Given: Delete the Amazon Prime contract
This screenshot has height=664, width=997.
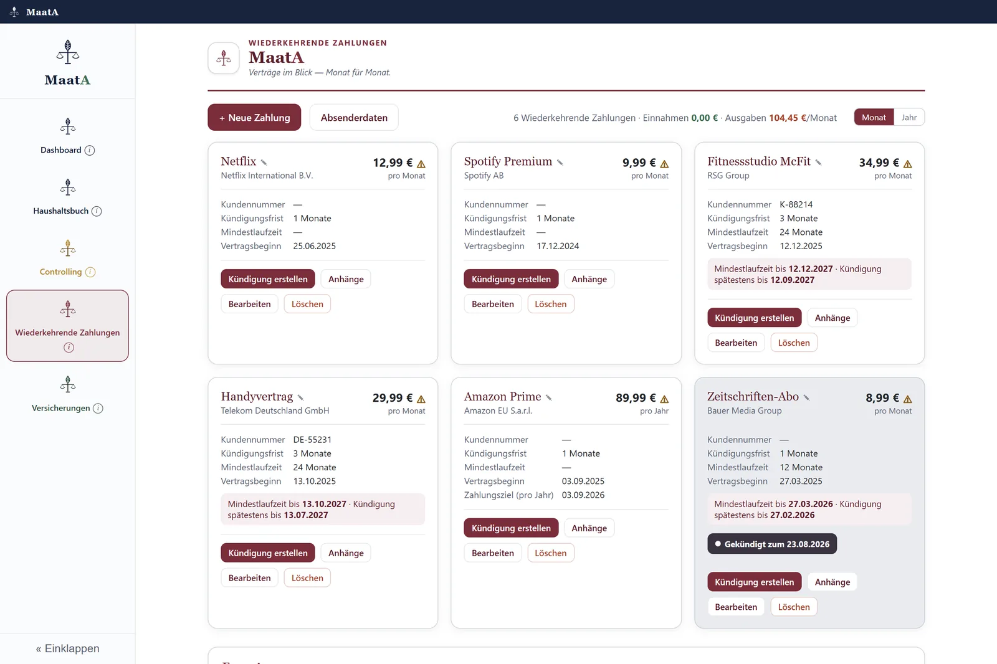Looking at the screenshot, I should point(551,553).
